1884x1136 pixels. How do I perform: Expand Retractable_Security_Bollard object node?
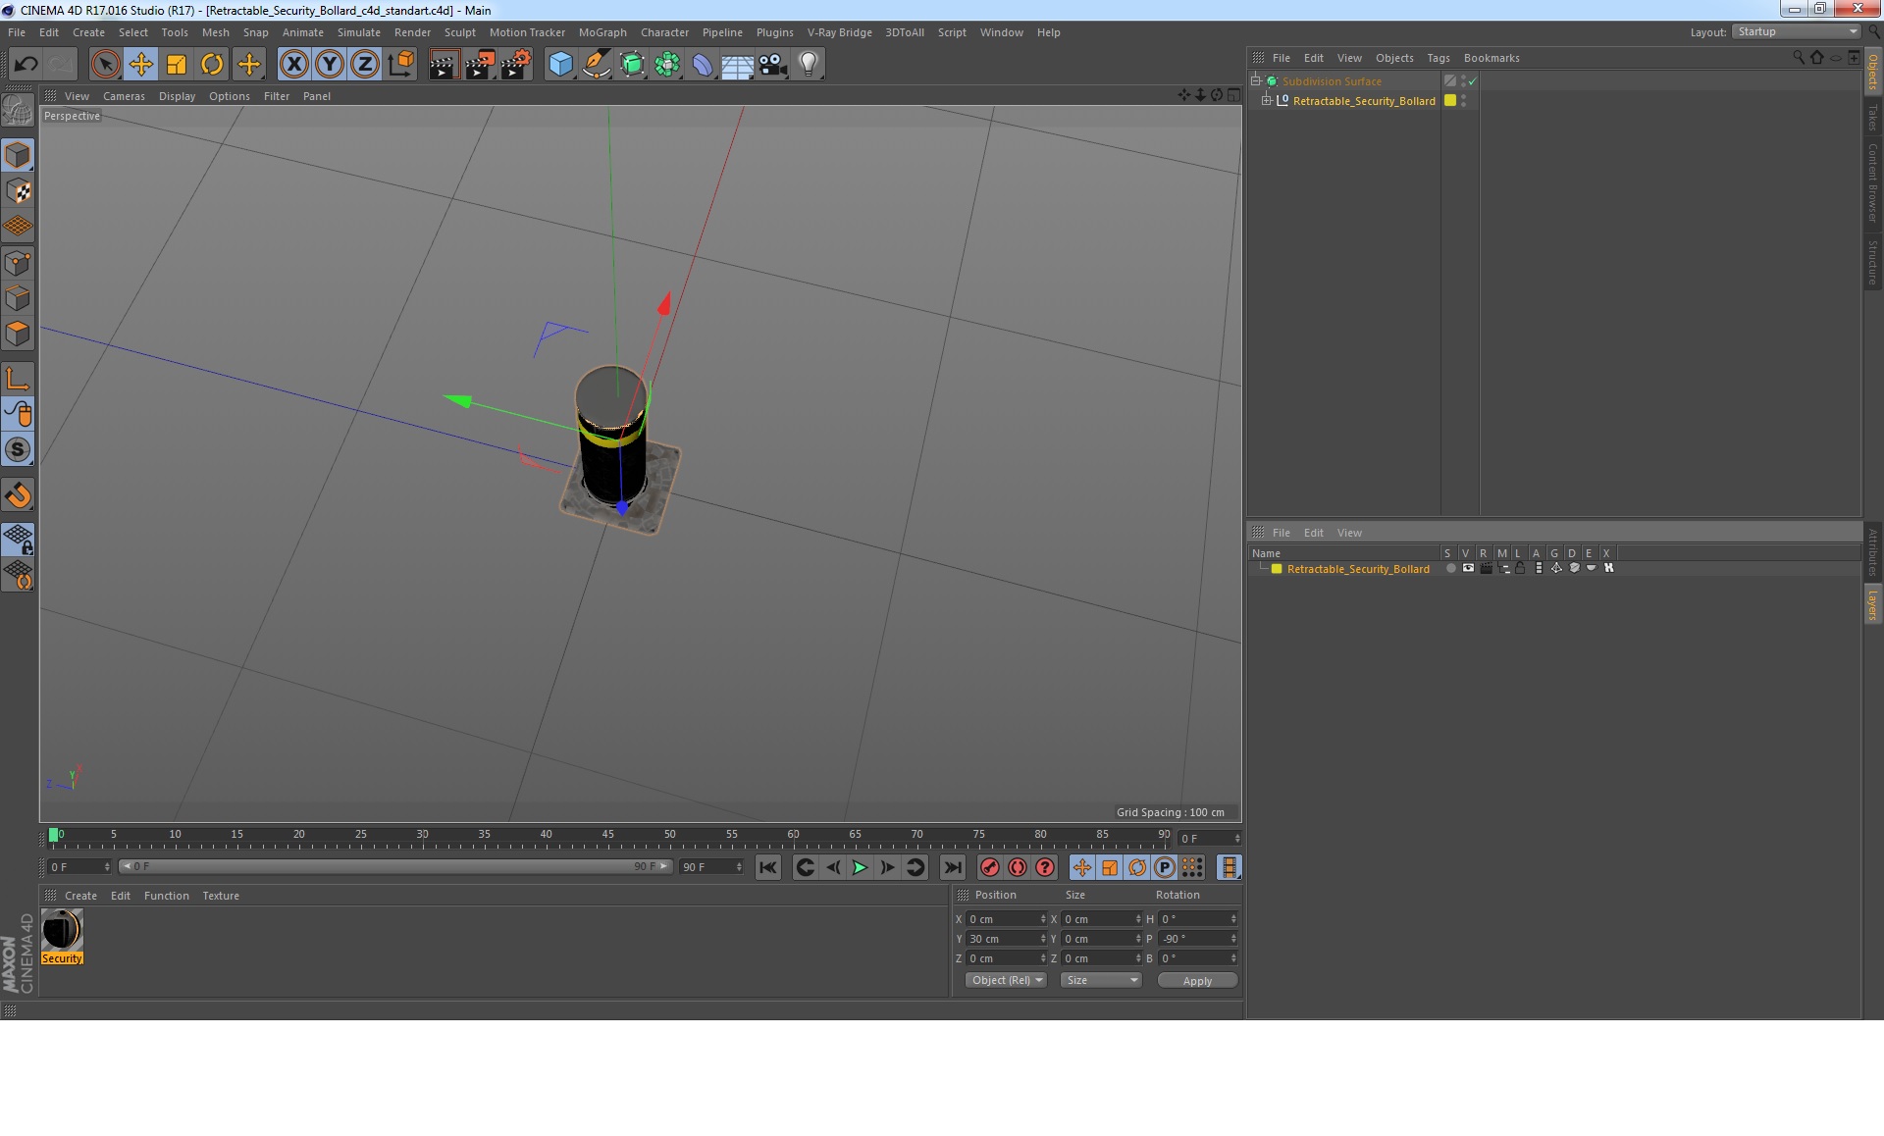[1266, 100]
